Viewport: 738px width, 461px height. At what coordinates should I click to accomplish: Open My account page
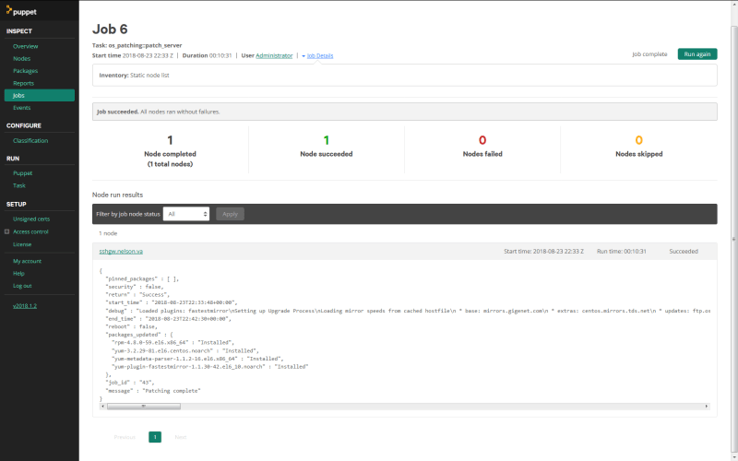(x=28, y=261)
